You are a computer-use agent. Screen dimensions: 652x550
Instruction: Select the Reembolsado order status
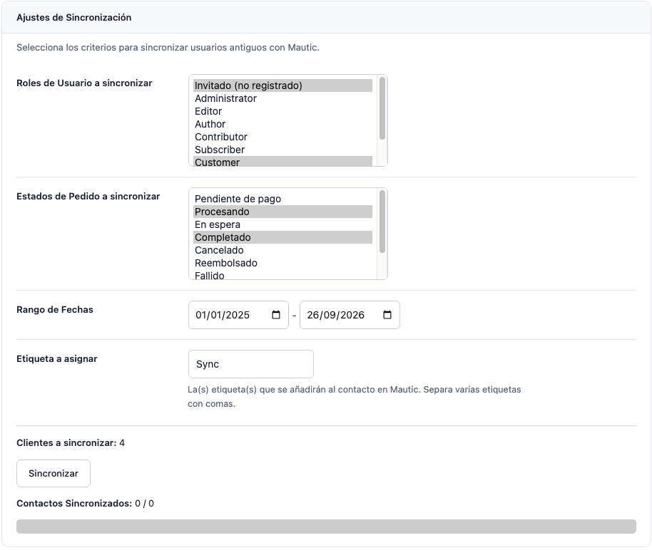(282, 264)
